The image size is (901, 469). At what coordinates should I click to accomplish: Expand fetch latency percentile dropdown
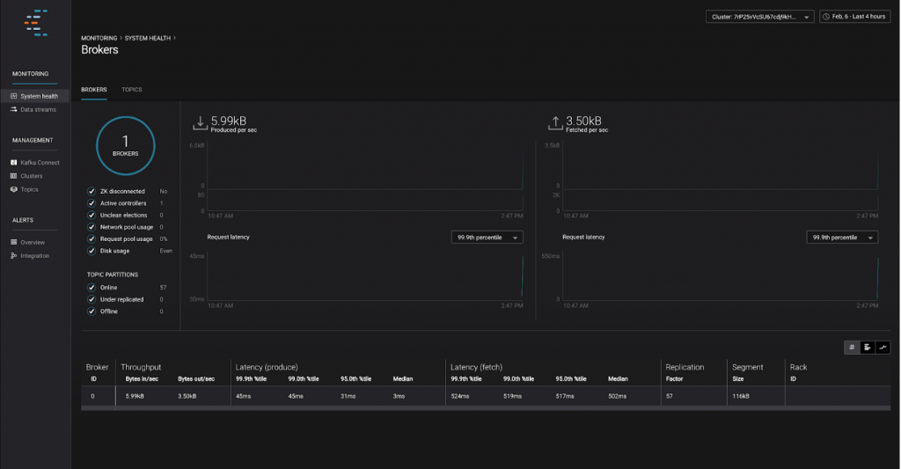point(842,238)
